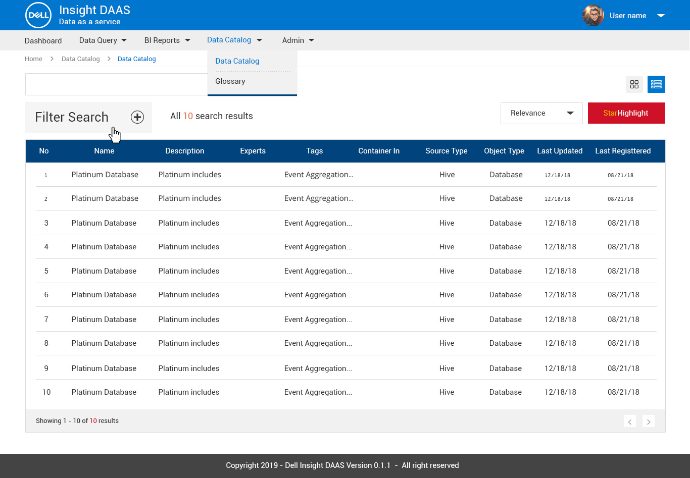Screen dimensions: 690x478
Task: Click the Dell logo icon
Action: (38, 15)
